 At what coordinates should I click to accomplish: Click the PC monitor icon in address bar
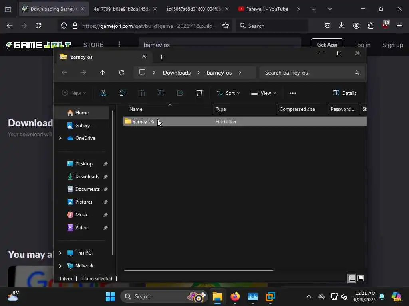coord(142,73)
